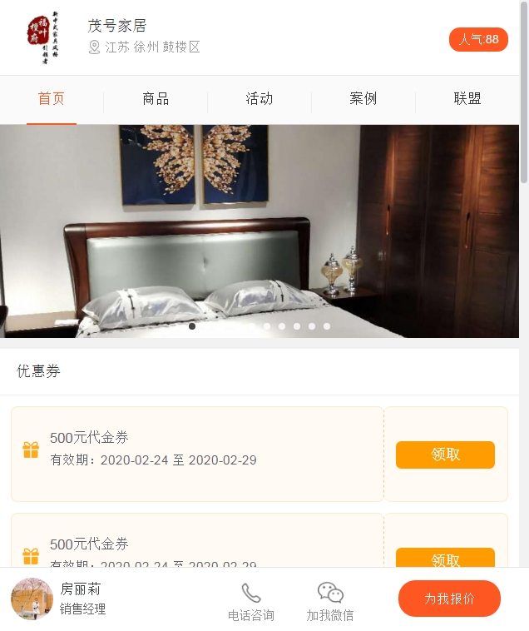The image size is (529, 631).
Task: Open the 联盟 tab
Action: pyautogui.click(x=467, y=99)
